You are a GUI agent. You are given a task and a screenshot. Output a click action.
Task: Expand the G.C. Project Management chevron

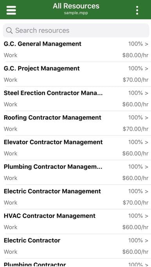click(x=147, y=69)
